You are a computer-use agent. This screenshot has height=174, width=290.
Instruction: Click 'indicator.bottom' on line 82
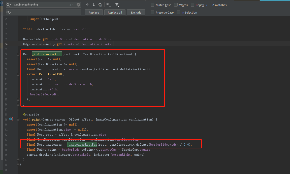pyautogui.click(x=44, y=84)
